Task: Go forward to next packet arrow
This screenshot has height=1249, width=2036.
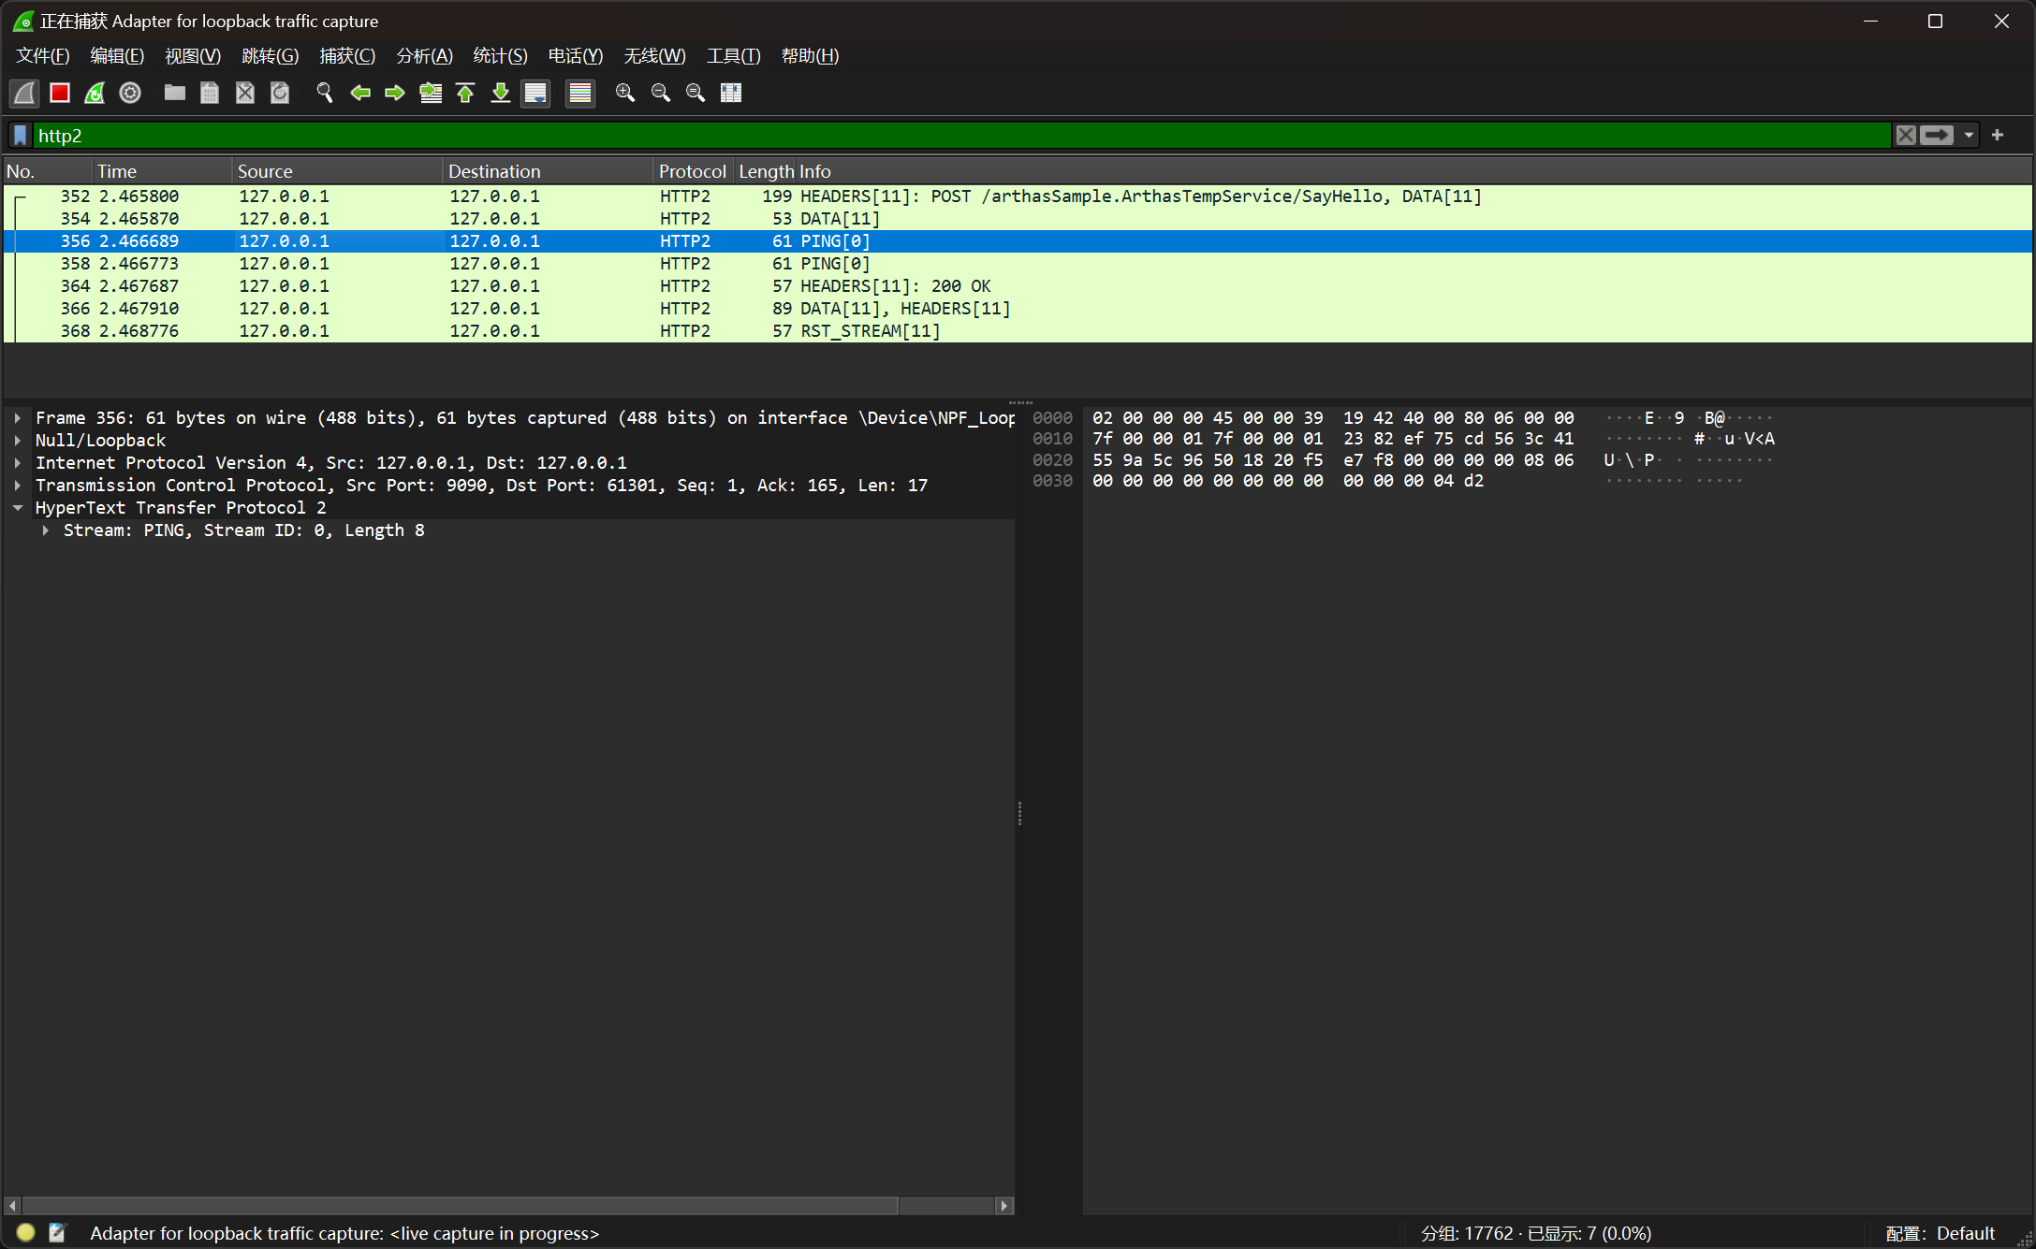Action: coord(395,93)
